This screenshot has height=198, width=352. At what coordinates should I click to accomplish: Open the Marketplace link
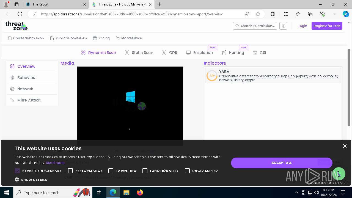point(129,38)
